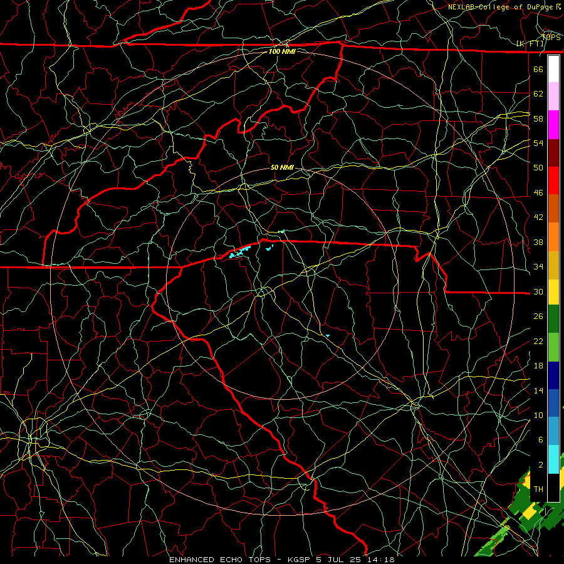Click the 'TH' legend label
564x564 pixels.
[x=538, y=489]
